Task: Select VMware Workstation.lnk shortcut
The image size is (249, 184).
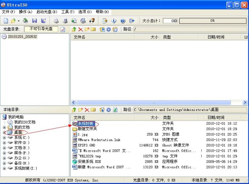Action: (99, 140)
